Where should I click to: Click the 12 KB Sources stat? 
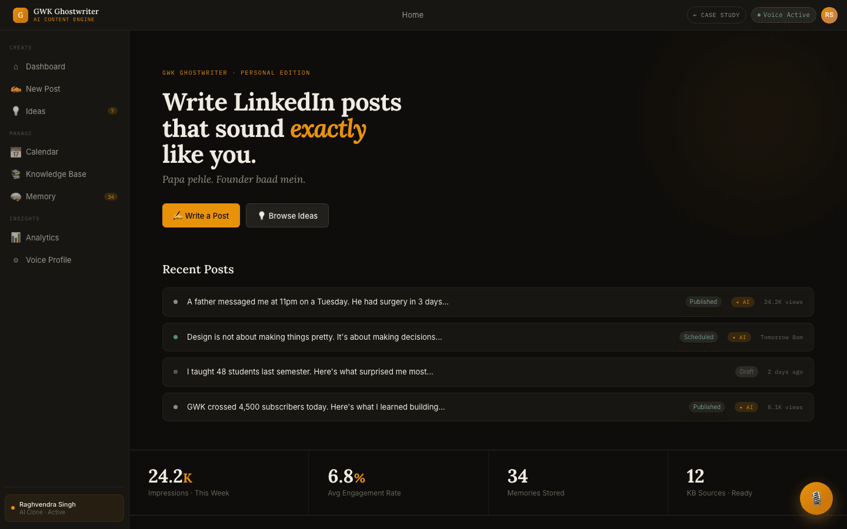758,483
